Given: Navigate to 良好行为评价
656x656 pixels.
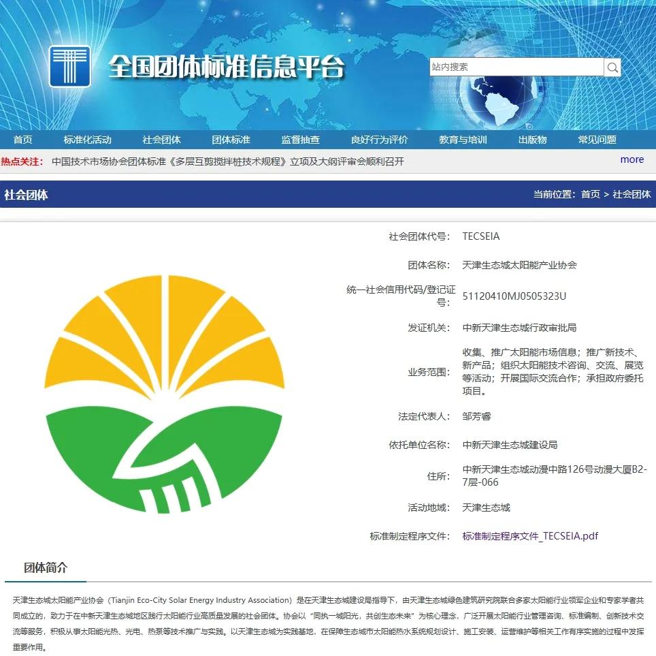Looking at the screenshot, I should (379, 140).
